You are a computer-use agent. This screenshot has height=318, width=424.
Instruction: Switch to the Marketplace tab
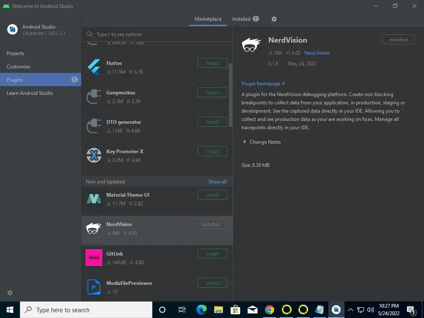[208, 19]
